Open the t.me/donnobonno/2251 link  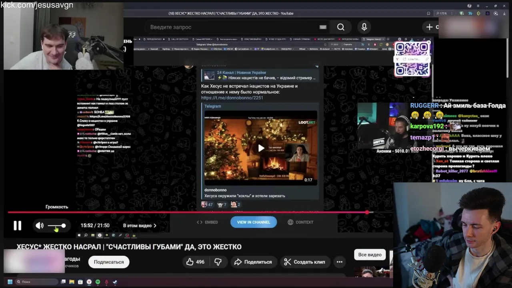[x=232, y=98]
